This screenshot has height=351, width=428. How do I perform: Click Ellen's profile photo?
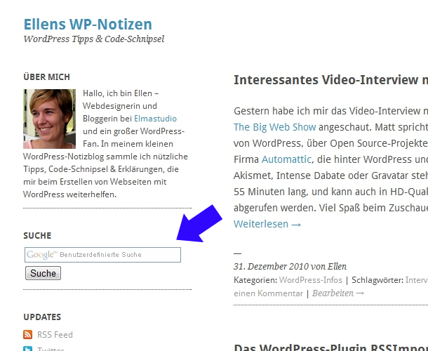pyautogui.click(x=49, y=119)
